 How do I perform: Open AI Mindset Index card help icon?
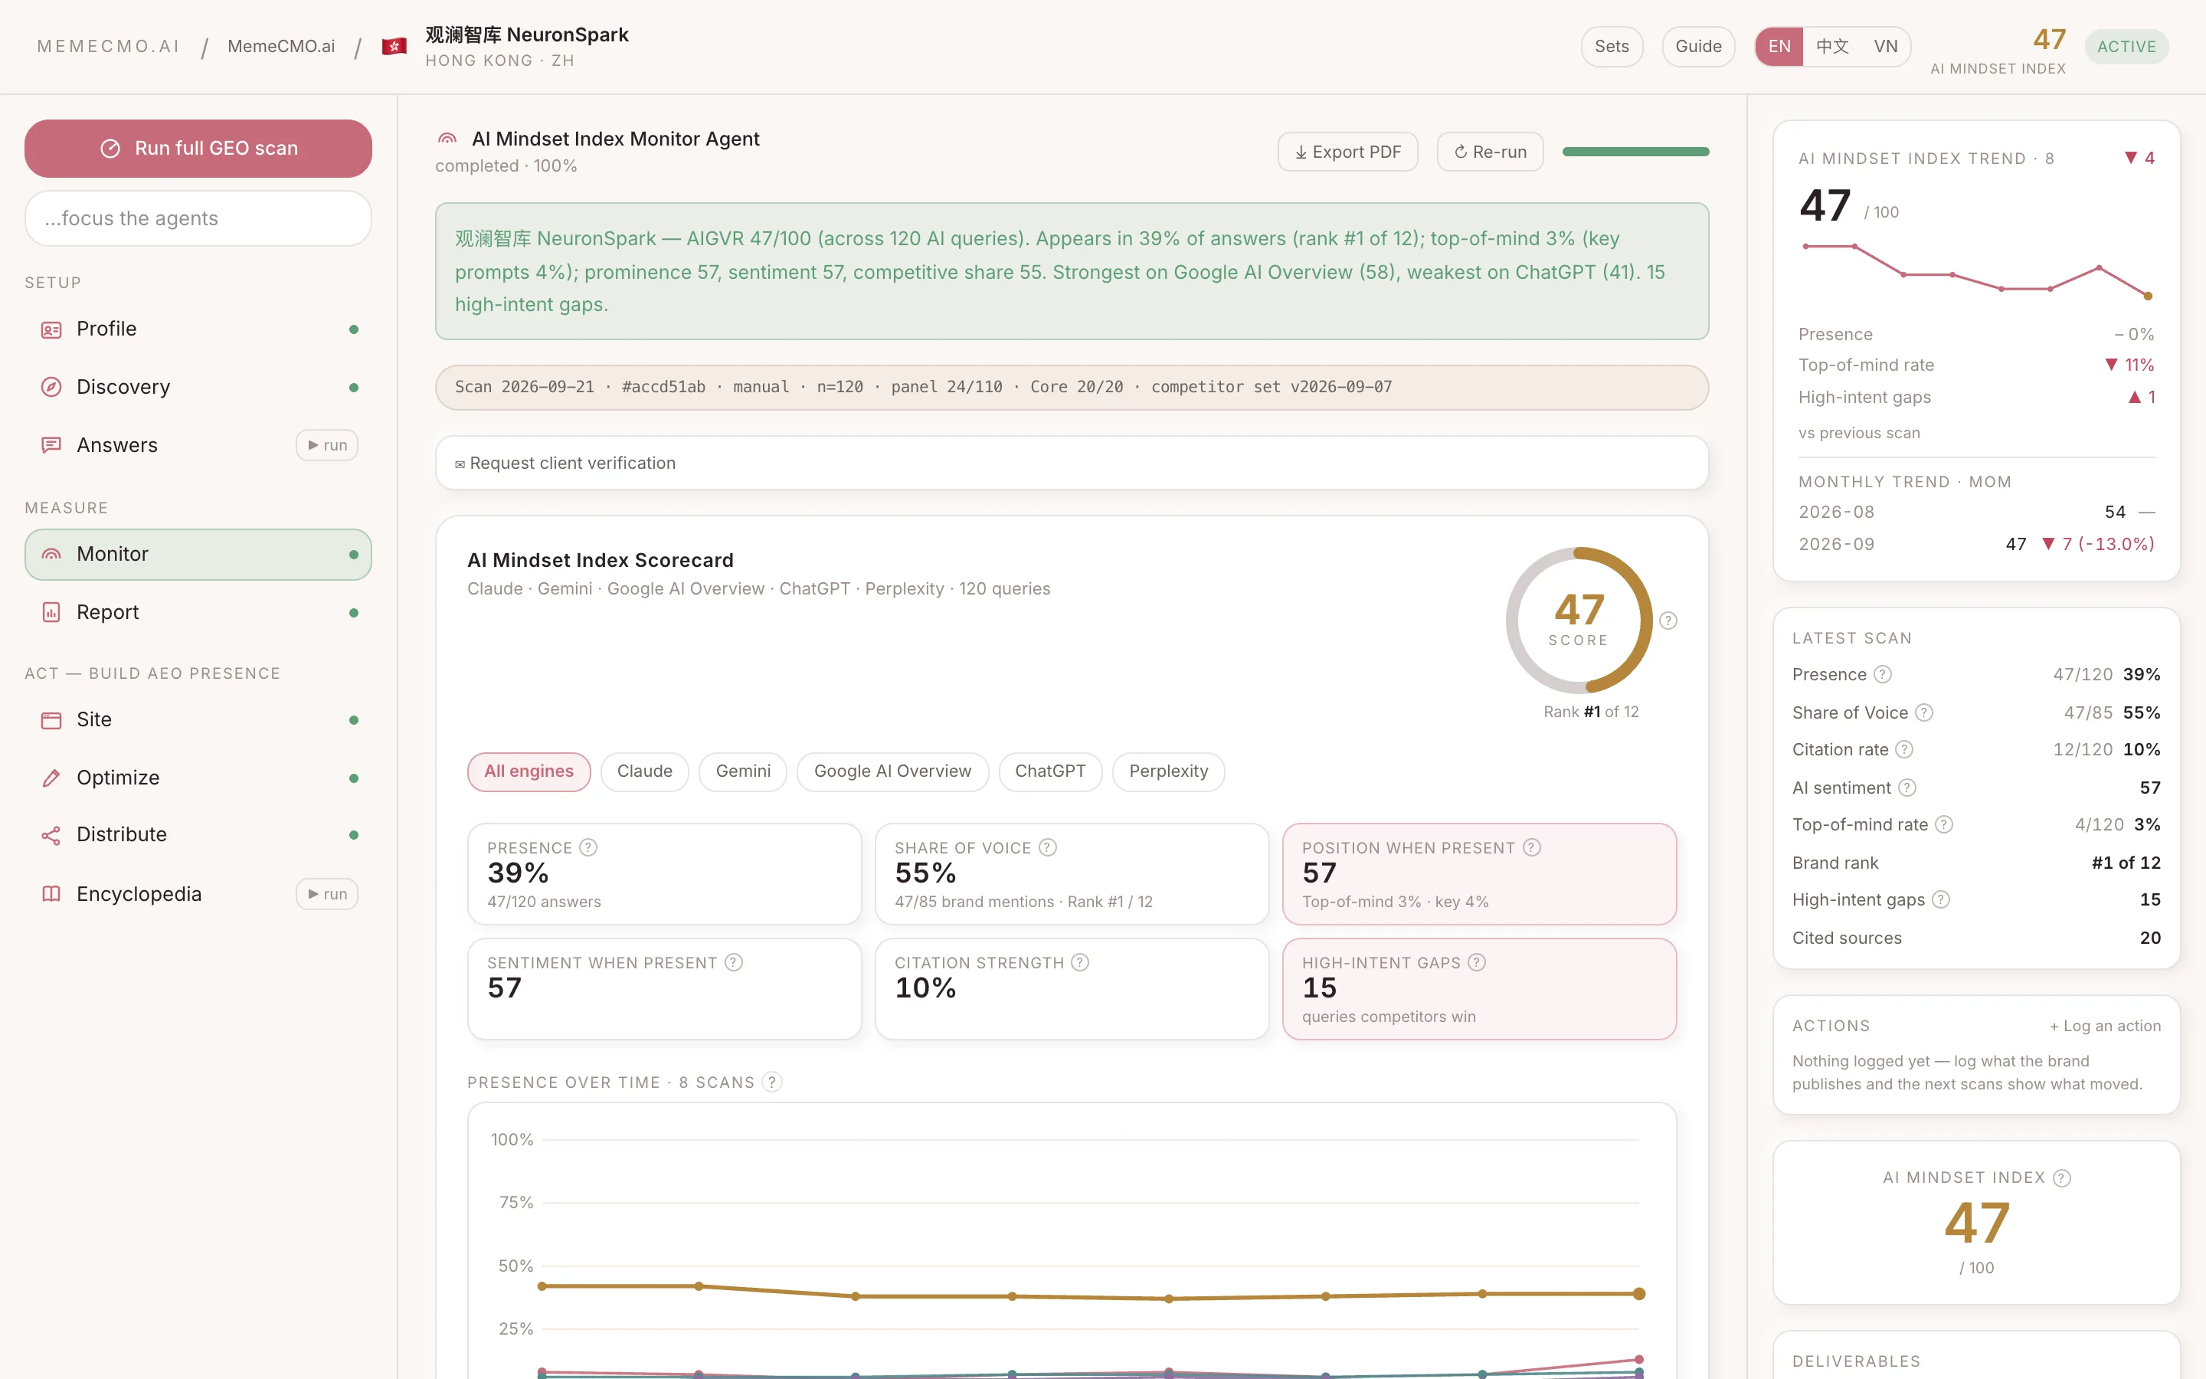tap(2062, 1178)
